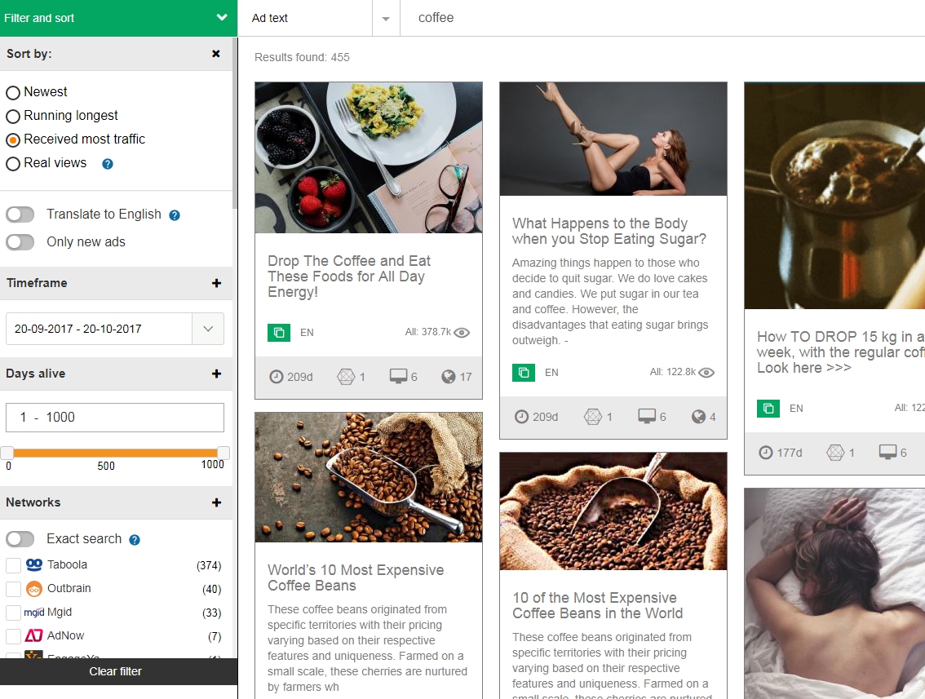The height and width of the screenshot is (699, 925).
Task: Click the Outbrain logo icon
Action: coord(34,589)
